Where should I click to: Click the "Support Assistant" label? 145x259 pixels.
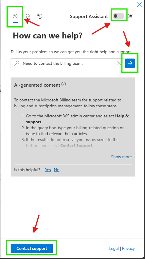89,16
